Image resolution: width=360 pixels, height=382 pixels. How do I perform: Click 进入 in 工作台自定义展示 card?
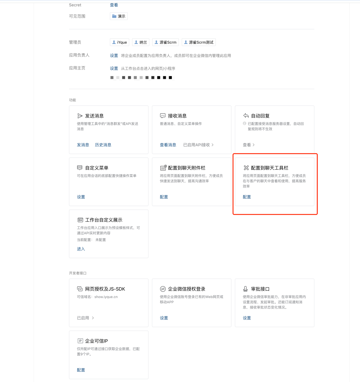pyautogui.click(x=81, y=249)
